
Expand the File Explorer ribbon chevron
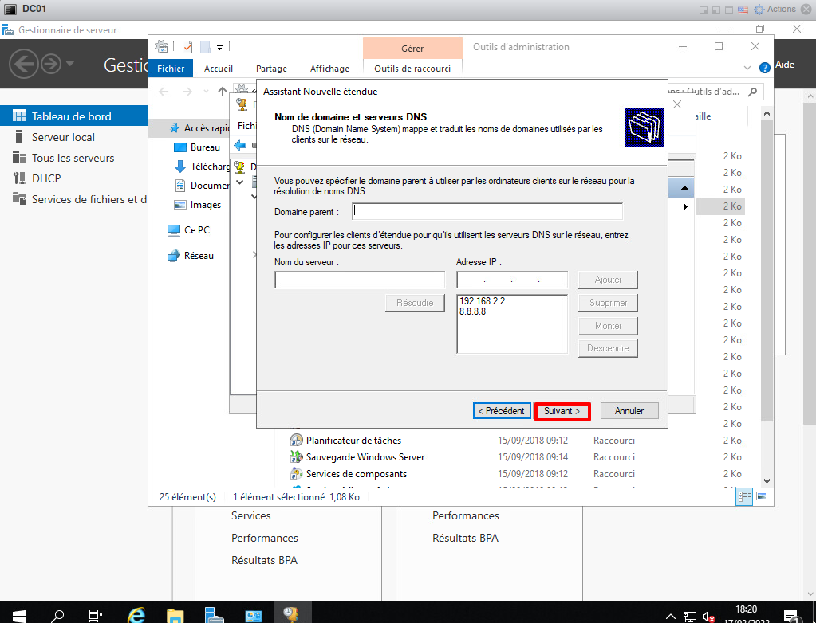tap(747, 69)
